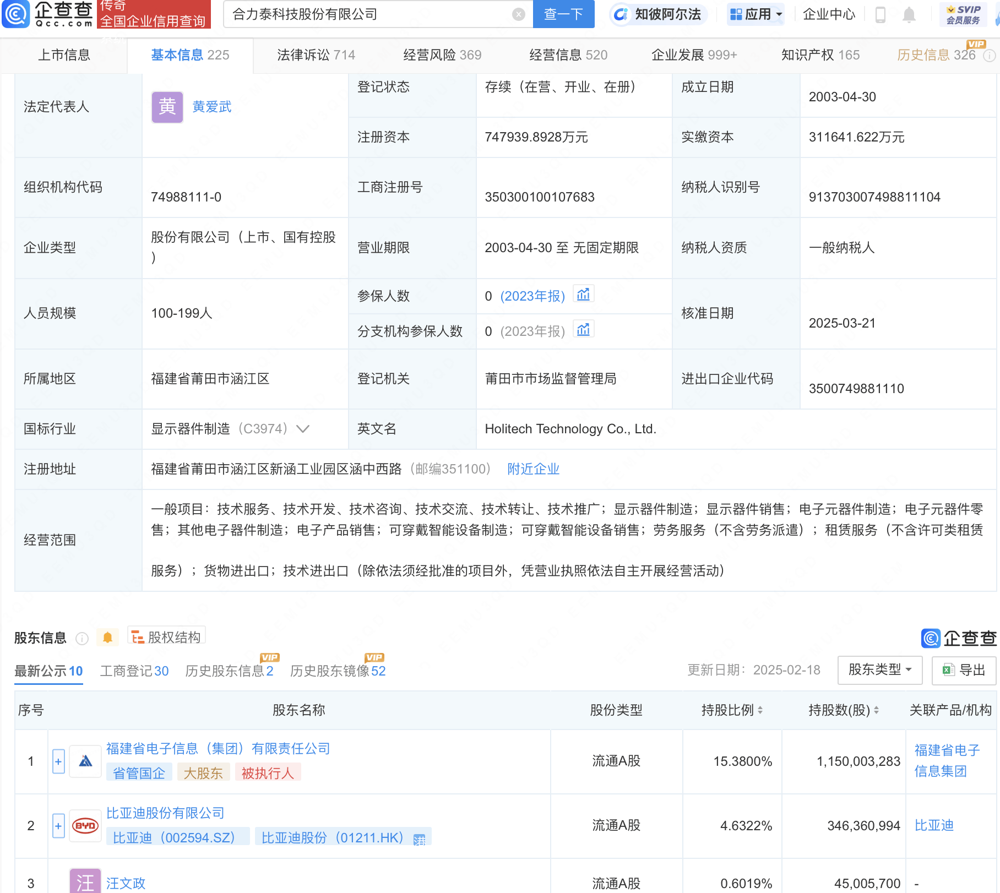Clear the search box text
Viewport: 1000px width, 893px height.
click(518, 14)
